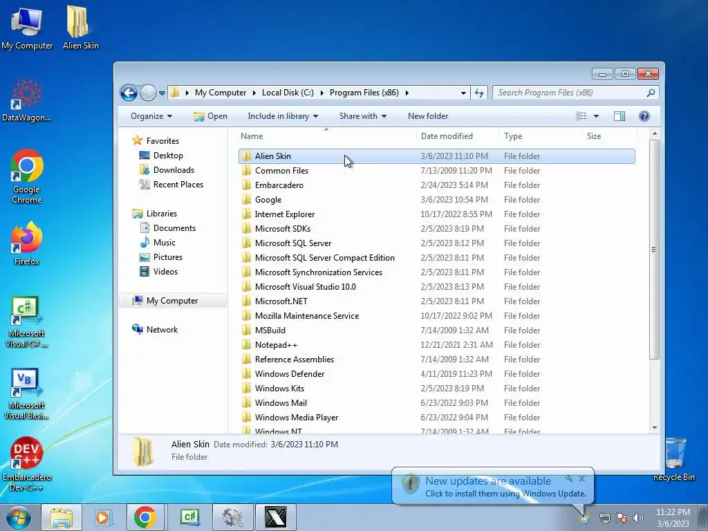Click the Back navigation arrow
Image resolution: width=708 pixels, height=531 pixels.
pyautogui.click(x=129, y=93)
